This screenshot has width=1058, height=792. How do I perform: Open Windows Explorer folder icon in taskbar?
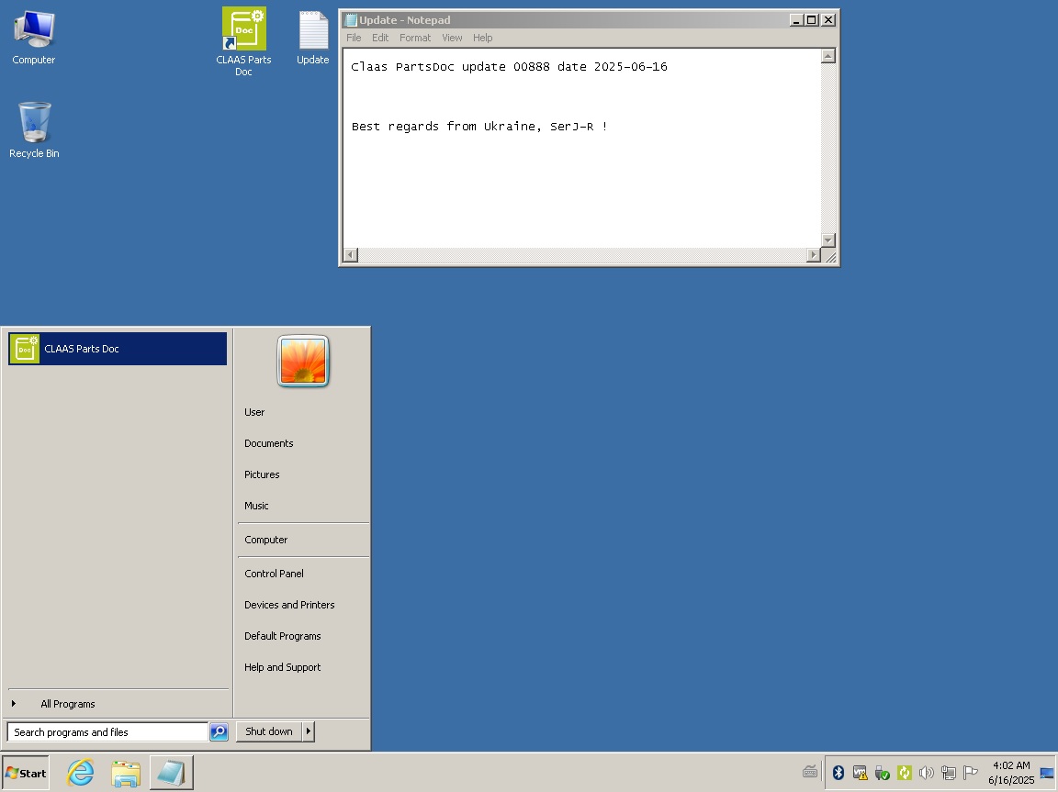coord(126,773)
